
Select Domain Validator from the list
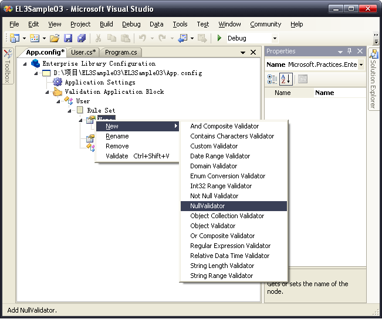coord(234,166)
